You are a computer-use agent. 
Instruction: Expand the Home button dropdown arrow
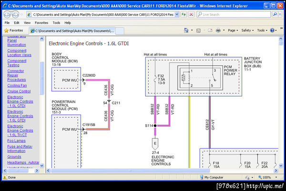[192, 31]
